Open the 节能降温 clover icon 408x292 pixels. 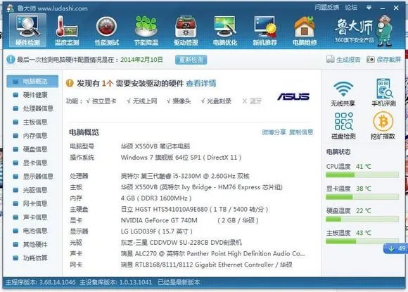[x=146, y=30]
